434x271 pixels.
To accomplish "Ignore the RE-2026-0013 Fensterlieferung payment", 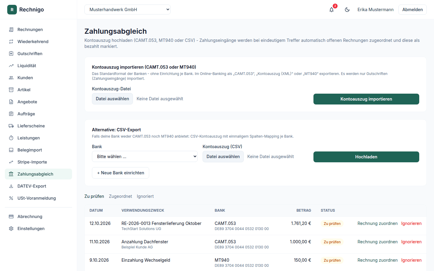I will pyautogui.click(x=411, y=223).
